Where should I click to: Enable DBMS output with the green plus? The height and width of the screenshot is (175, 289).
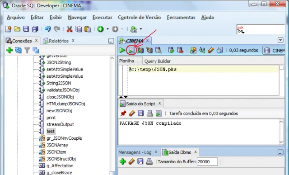pos(122,161)
